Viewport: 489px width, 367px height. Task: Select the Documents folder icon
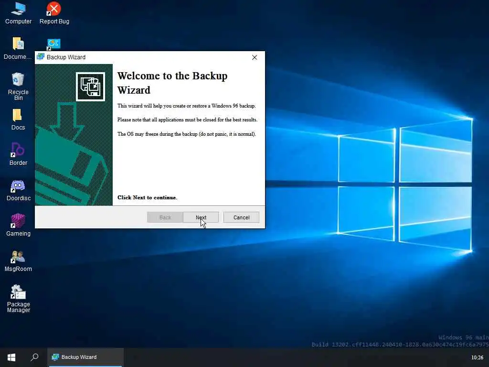pos(18,48)
